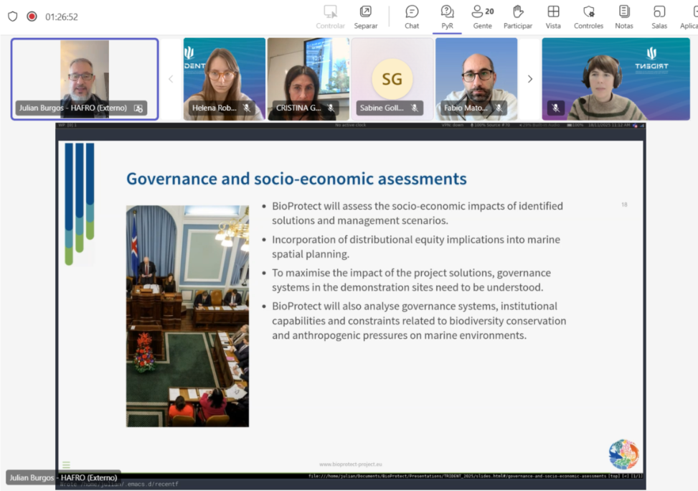This screenshot has width=698, height=491.
Task: Open the Chat panel
Action: coord(412,17)
